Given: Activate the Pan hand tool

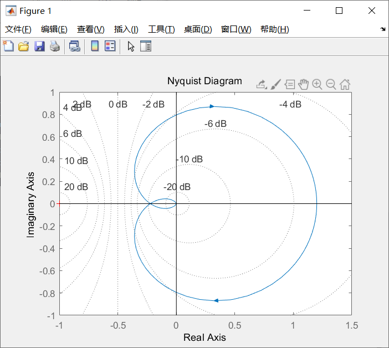Looking at the screenshot, I should 303,85.
